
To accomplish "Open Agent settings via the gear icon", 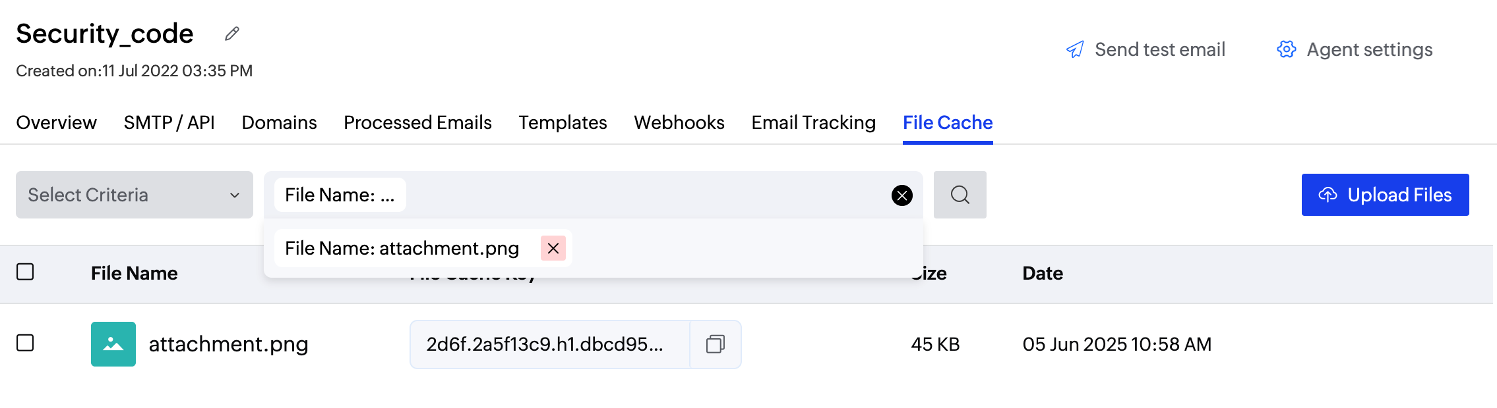I will (x=1285, y=49).
